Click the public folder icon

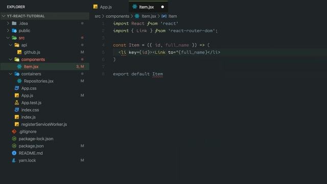tap(14, 31)
